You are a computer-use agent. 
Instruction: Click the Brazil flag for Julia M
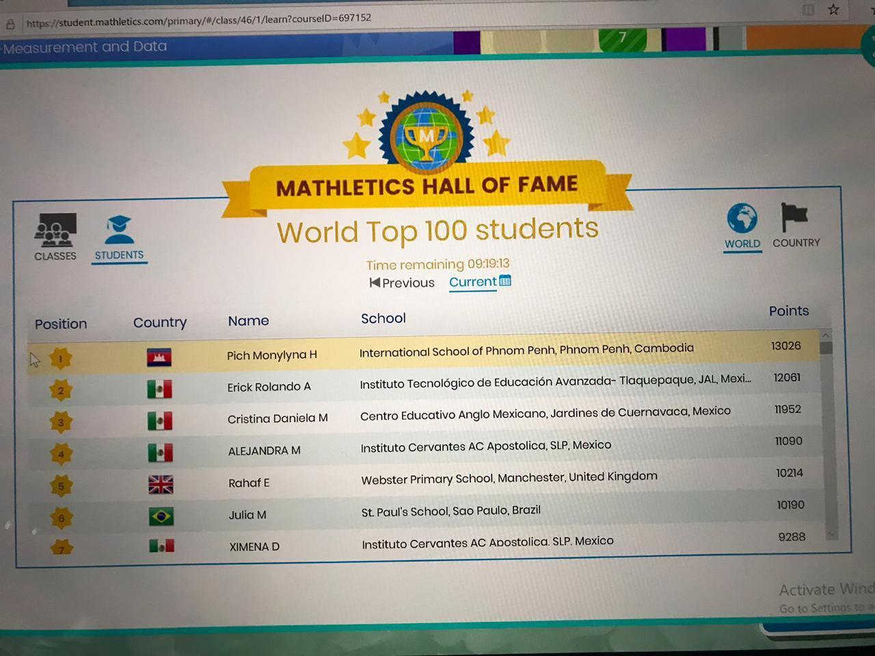coord(161,516)
